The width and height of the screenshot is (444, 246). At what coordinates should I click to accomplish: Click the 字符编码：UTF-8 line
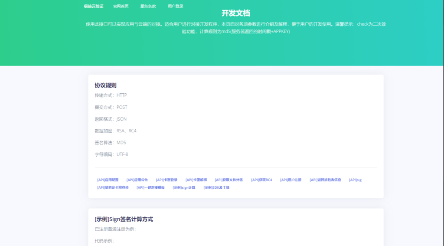click(111, 154)
